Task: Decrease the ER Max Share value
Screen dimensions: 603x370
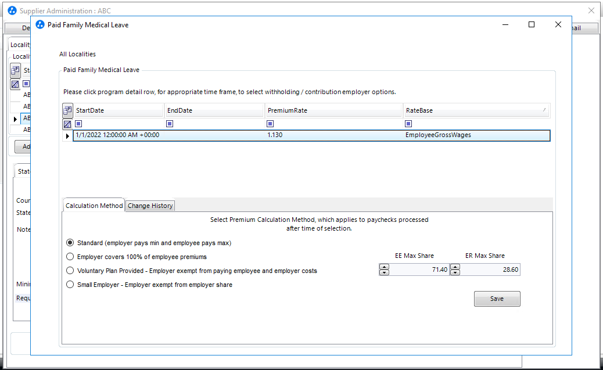Action: click(x=455, y=272)
